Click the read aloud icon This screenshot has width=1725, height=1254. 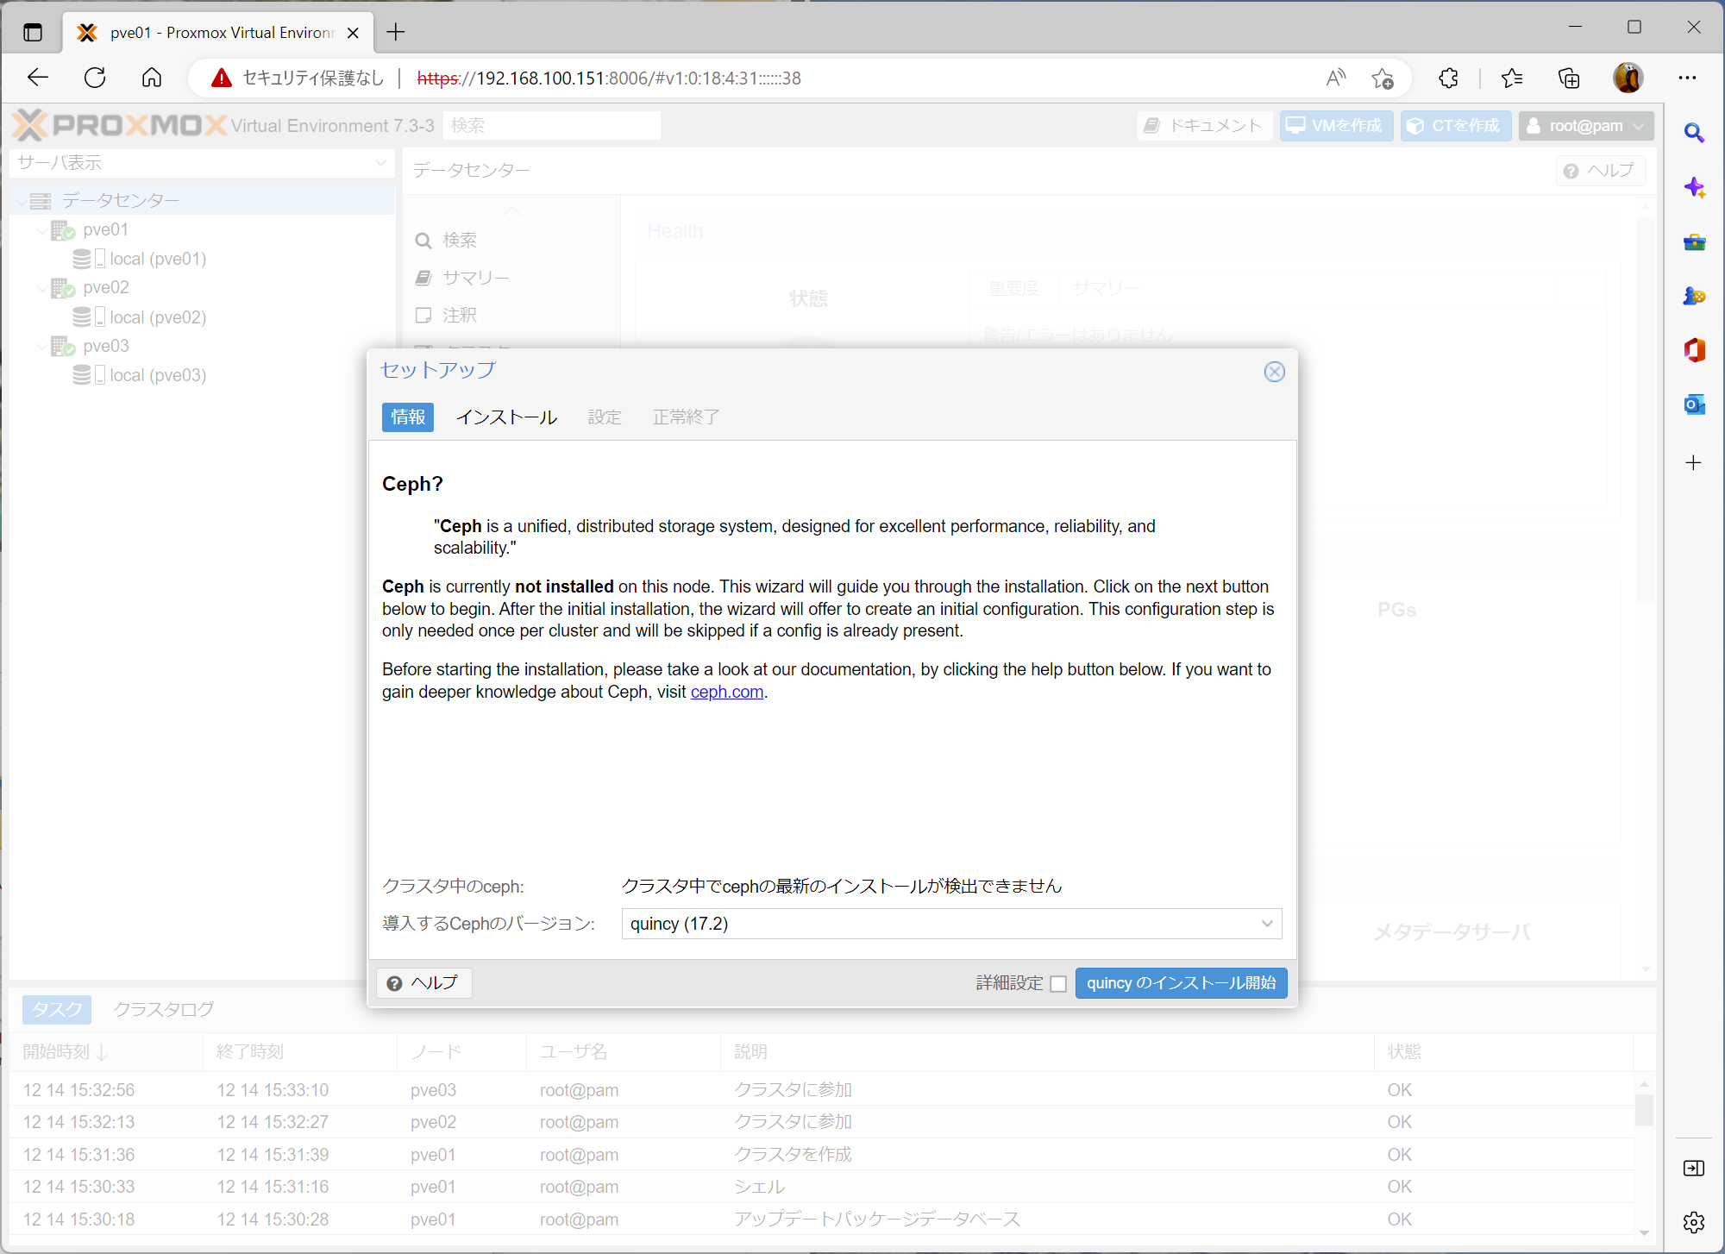[1335, 78]
